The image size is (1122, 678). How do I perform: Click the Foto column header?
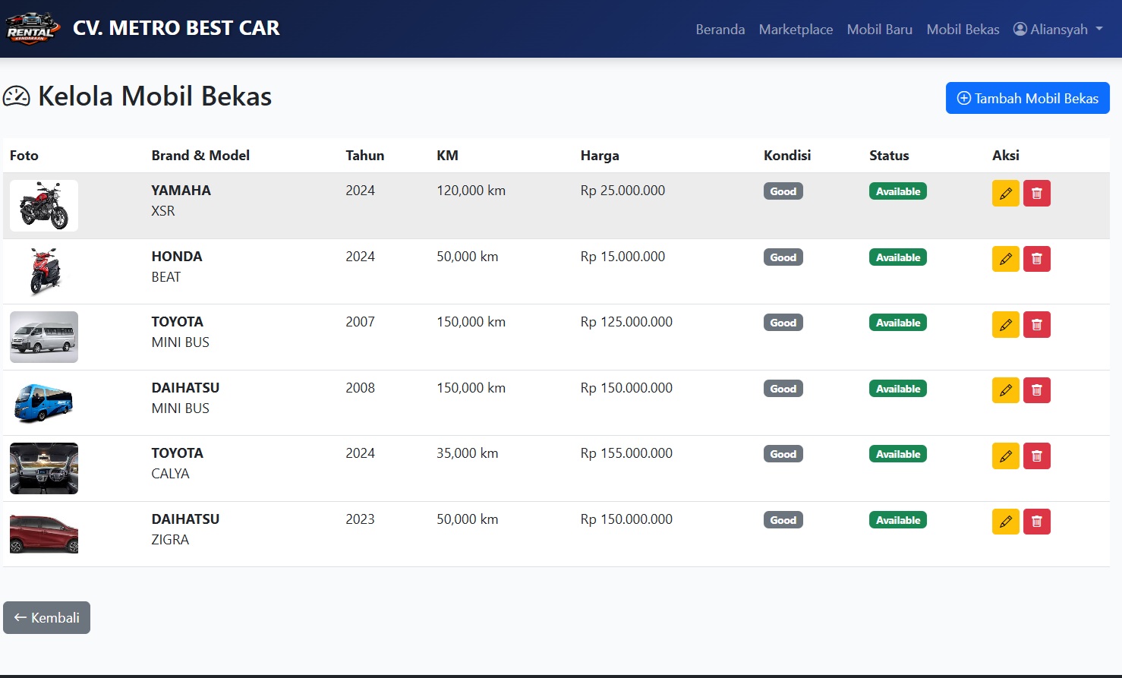(24, 155)
